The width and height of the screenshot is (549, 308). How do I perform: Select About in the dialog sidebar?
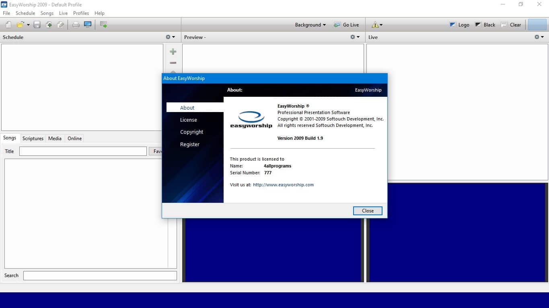pos(195,108)
